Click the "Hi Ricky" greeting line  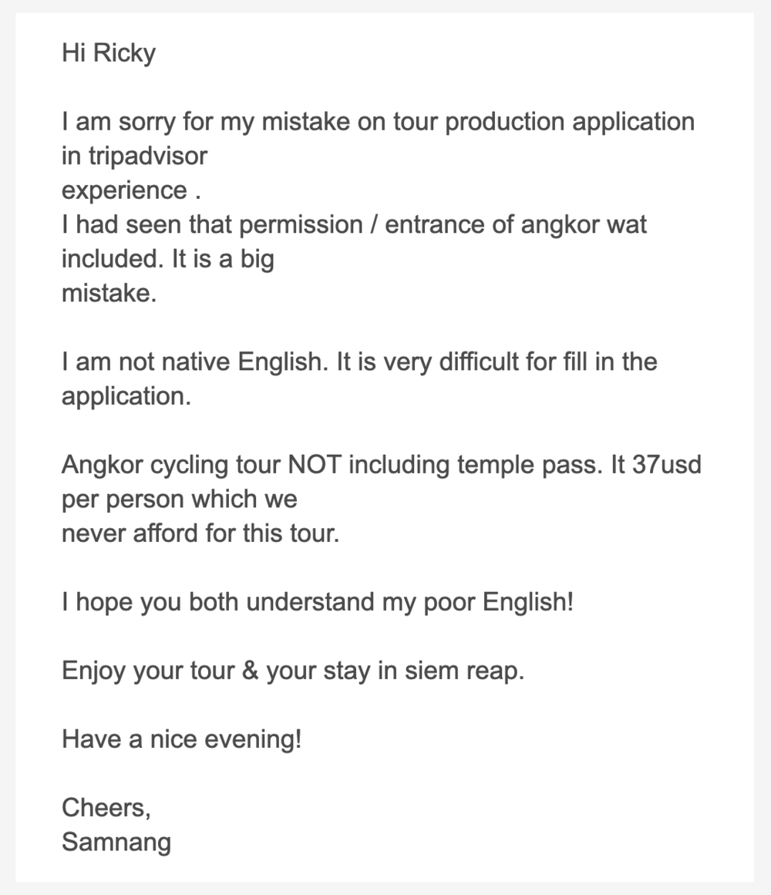click(x=109, y=53)
